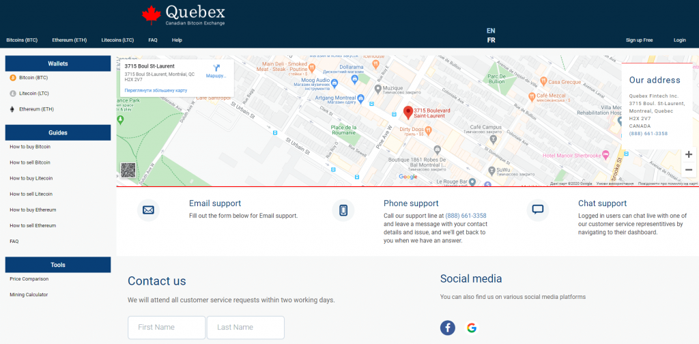This screenshot has width=699, height=344.
Task: Click Café Campus bar marker
Action: point(493,139)
